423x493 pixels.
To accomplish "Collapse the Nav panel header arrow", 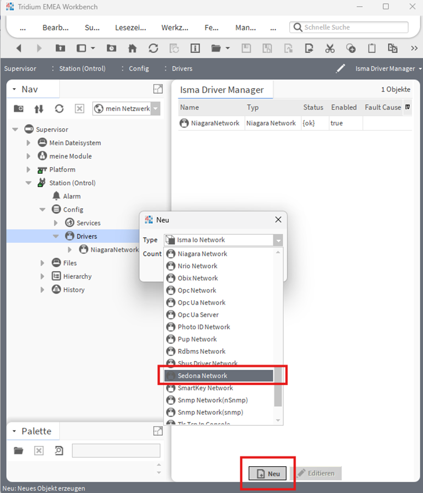I will (x=14, y=89).
